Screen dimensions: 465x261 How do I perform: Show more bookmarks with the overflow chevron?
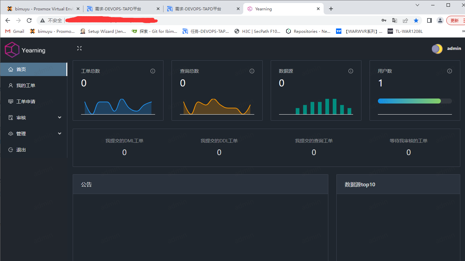click(x=463, y=31)
